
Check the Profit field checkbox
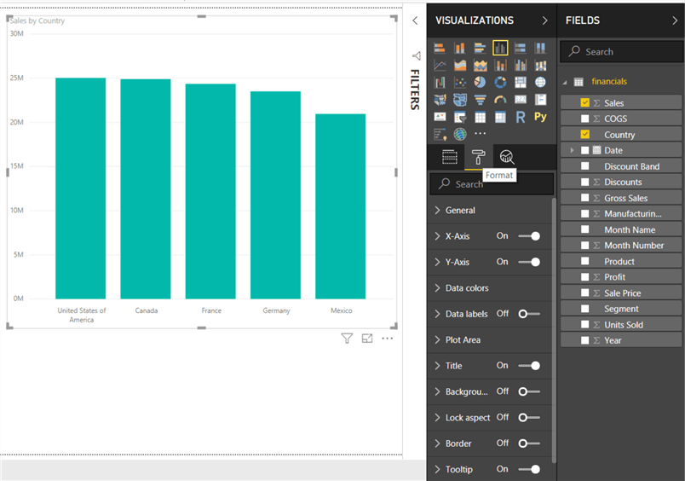point(584,277)
